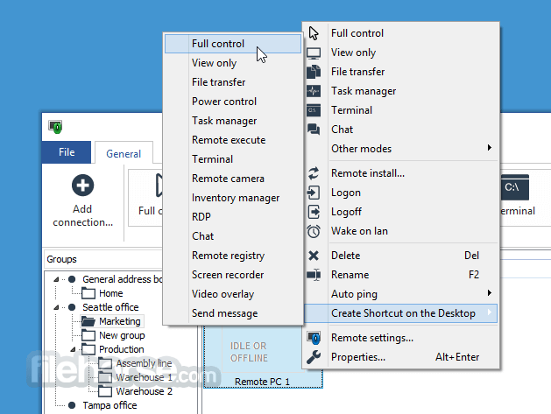Click the Properties wrench icon
This screenshot has height=414, width=551.
coord(314,357)
